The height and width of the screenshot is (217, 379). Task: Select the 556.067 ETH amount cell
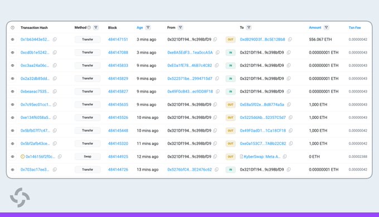coord(320,40)
